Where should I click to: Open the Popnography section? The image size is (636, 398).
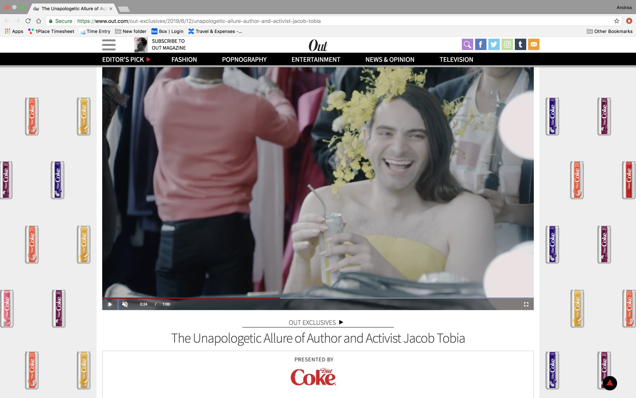pos(244,60)
